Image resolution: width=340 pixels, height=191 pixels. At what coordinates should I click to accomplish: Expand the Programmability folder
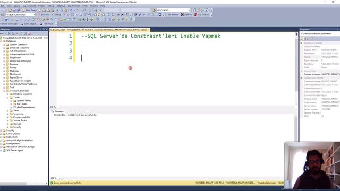pos(7,117)
